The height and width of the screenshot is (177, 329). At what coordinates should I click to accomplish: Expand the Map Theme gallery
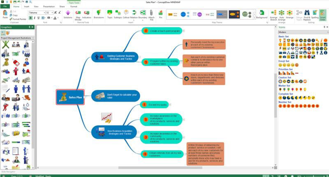point(255,18)
